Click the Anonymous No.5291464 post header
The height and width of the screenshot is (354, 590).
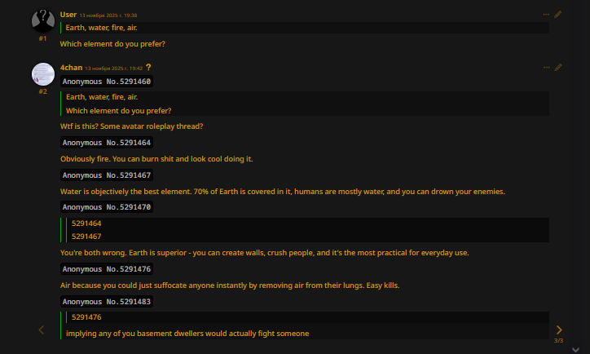[107, 143]
